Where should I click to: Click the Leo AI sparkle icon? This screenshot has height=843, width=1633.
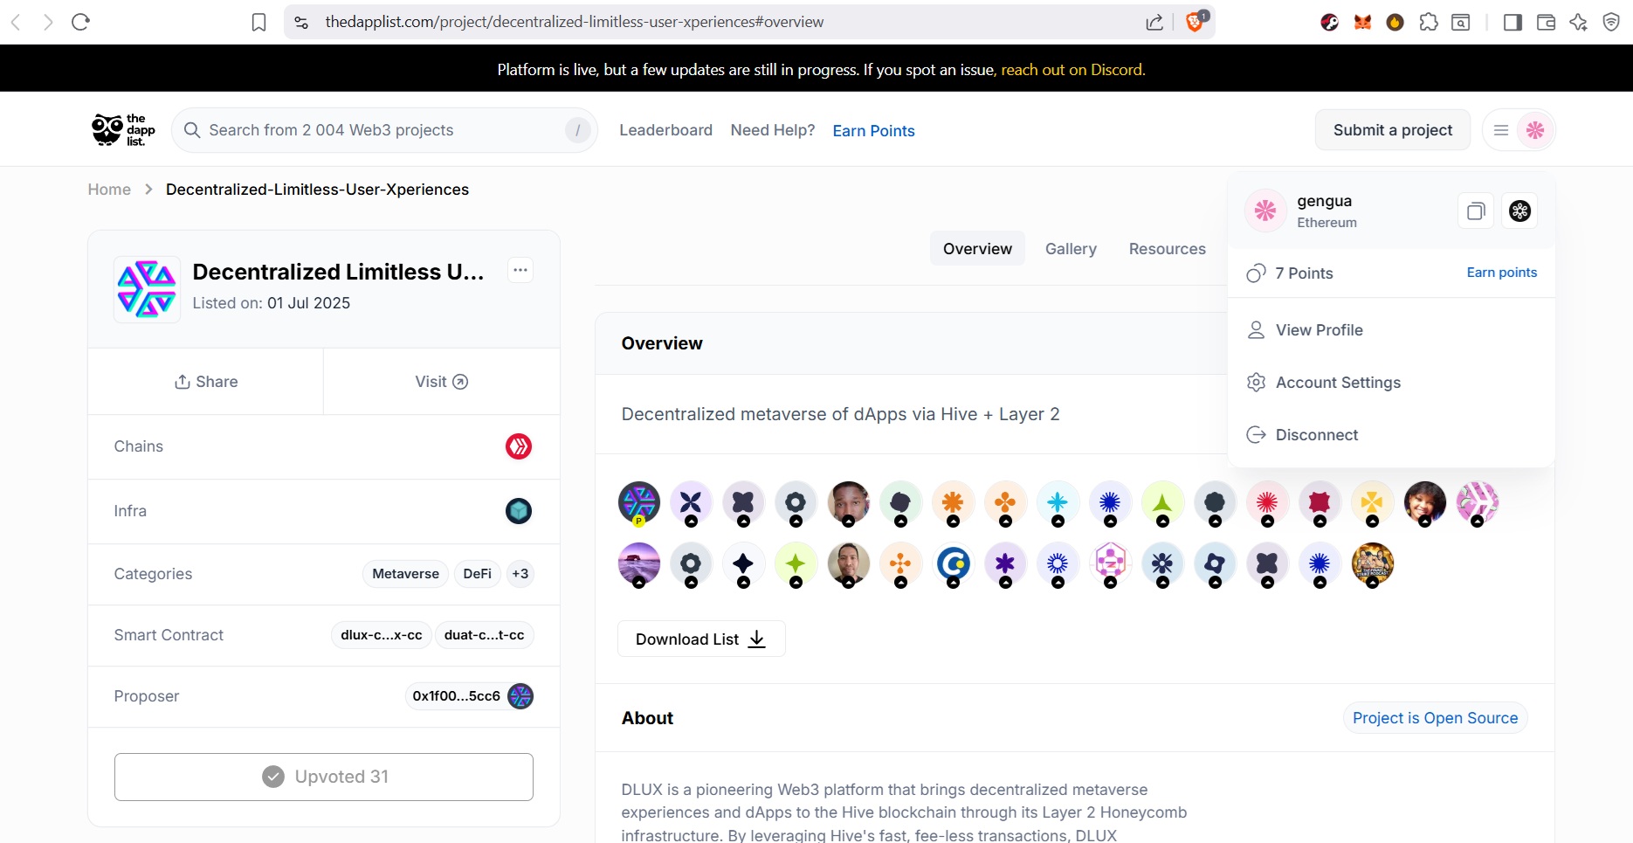1578,22
